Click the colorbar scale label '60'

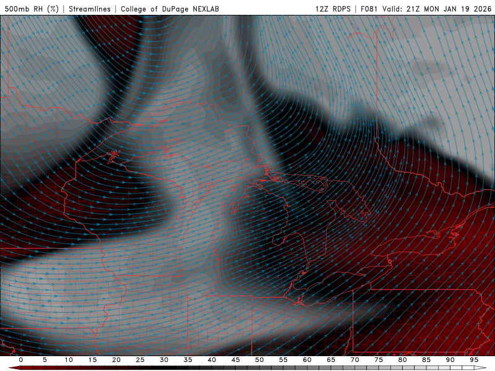tap(307, 360)
